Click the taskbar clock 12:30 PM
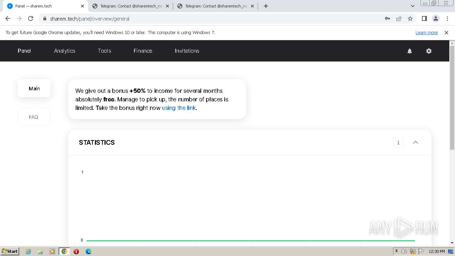Image resolution: width=455 pixels, height=256 pixels. click(x=437, y=251)
